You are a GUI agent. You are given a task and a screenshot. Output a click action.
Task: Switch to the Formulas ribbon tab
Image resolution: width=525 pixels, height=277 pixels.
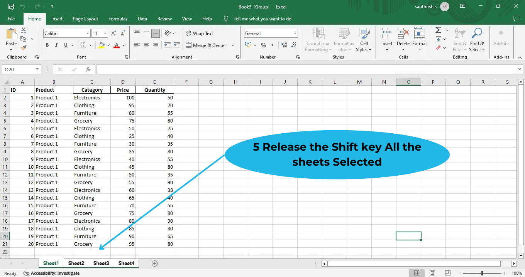coord(118,18)
